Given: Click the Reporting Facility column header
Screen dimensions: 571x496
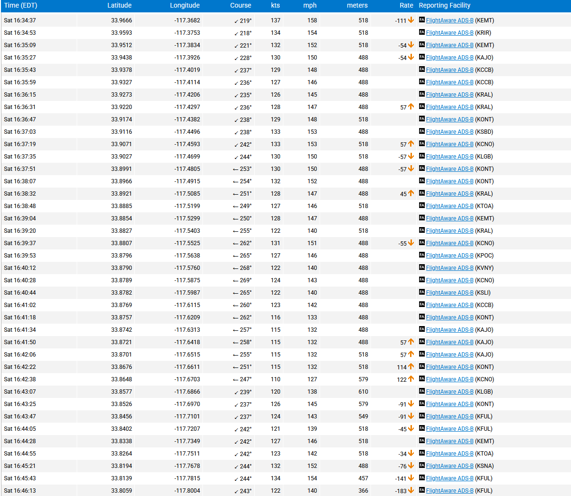Looking at the screenshot, I should coord(444,5).
